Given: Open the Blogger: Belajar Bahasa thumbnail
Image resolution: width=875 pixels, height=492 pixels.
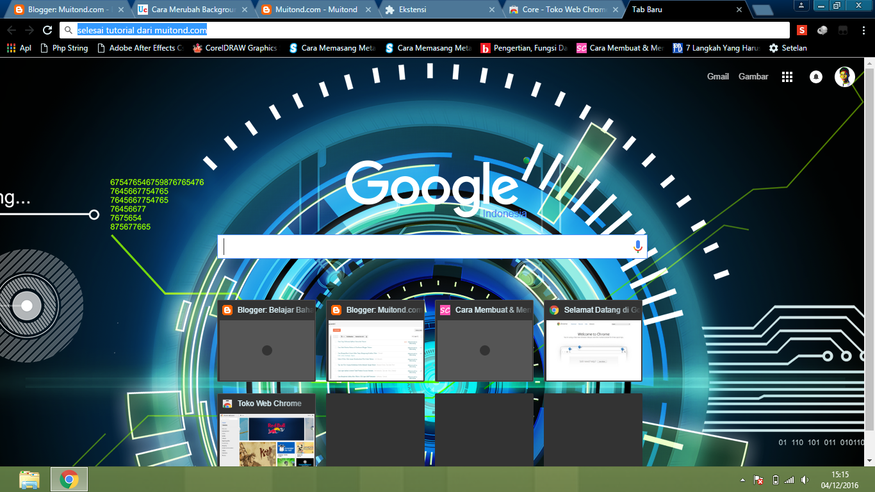Looking at the screenshot, I should (x=266, y=341).
